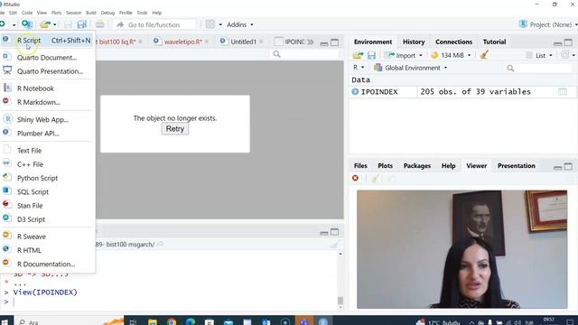578x325 pixels.
Task: Choose Quarto Document from new file menu
Action: click(x=46, y=57)
